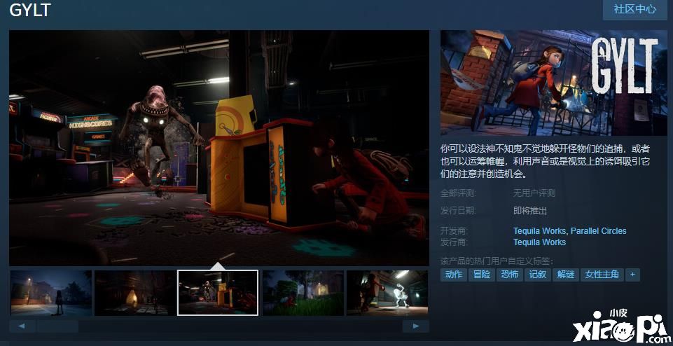The height and width of the screenshot is (346, 673).
Task: Select the 解谜 tag
Action: point(566,275)
